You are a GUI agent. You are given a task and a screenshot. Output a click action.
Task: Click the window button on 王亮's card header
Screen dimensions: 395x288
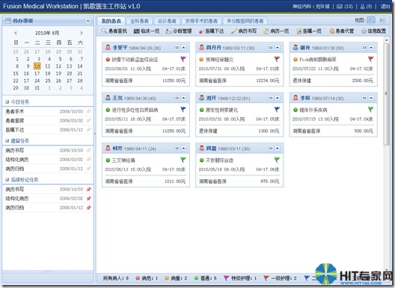click(x=177, y=98)
